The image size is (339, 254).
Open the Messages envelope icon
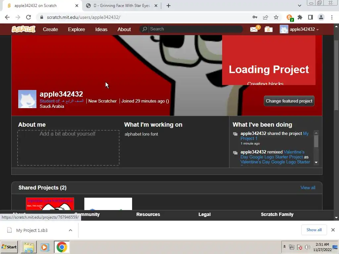pyautogui.click(x=254, y=29)
